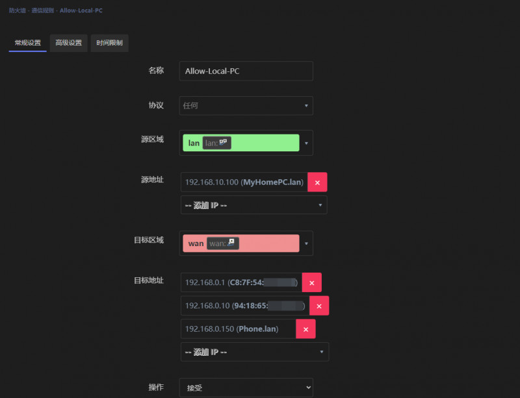The image size is (520, 398).
Task: Open the 操作 action select box
Action: (246, 388)
